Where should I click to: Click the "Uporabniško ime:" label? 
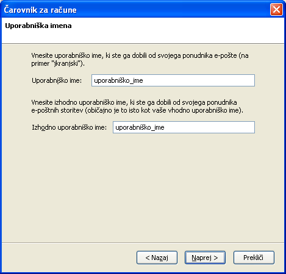click(57, 80)
